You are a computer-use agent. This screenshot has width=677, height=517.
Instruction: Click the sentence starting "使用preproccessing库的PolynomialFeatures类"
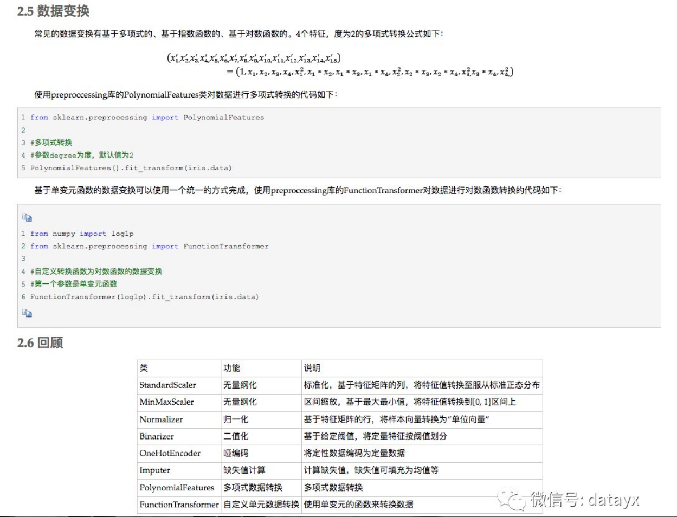tap(186, 95)
